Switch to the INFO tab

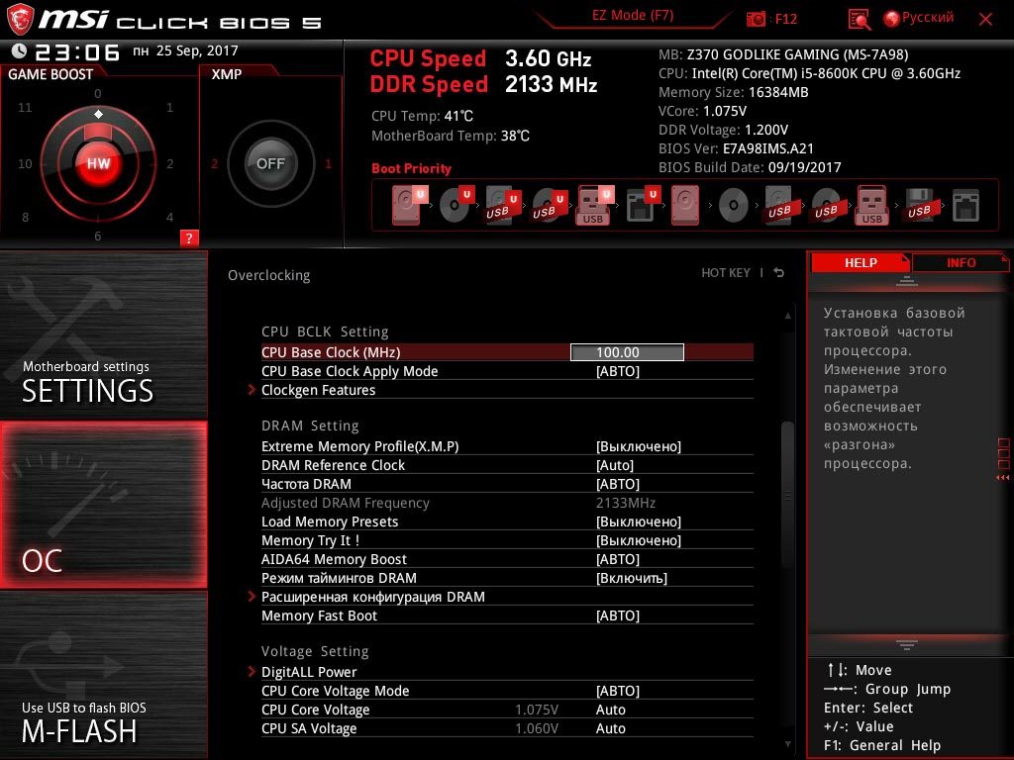(961, 263)
